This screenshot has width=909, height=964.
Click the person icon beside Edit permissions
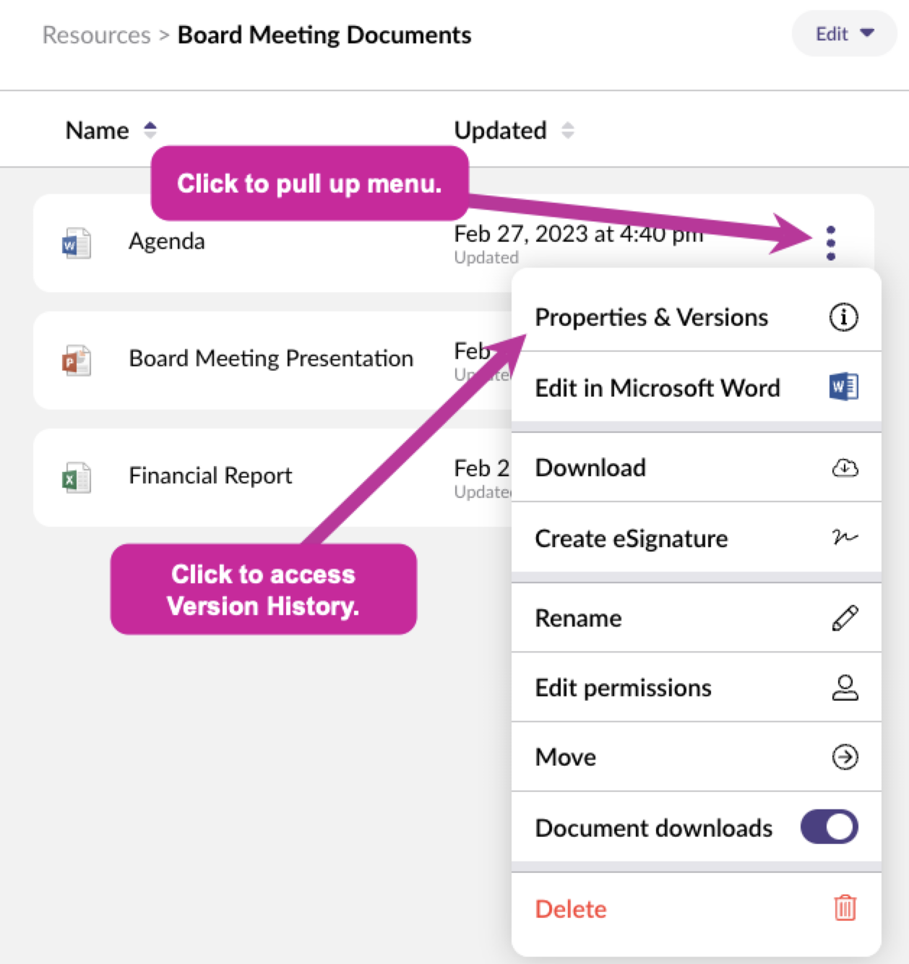845,687
